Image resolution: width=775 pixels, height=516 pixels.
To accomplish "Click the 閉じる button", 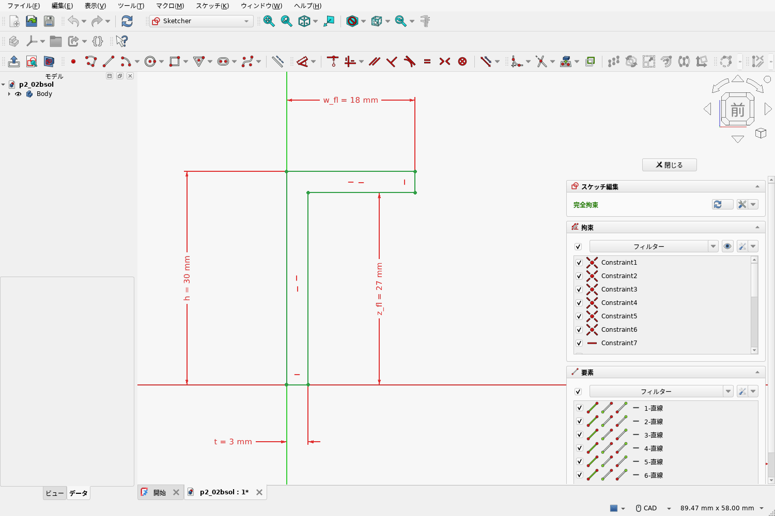I will point(670,165).
